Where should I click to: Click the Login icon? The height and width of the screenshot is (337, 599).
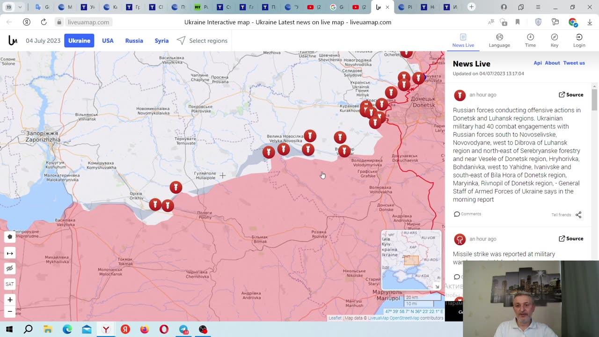579,37
